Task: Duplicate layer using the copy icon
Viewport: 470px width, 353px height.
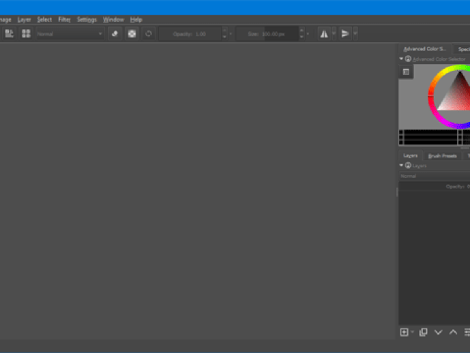Action: pyautogui.click(x=423, y=332)
